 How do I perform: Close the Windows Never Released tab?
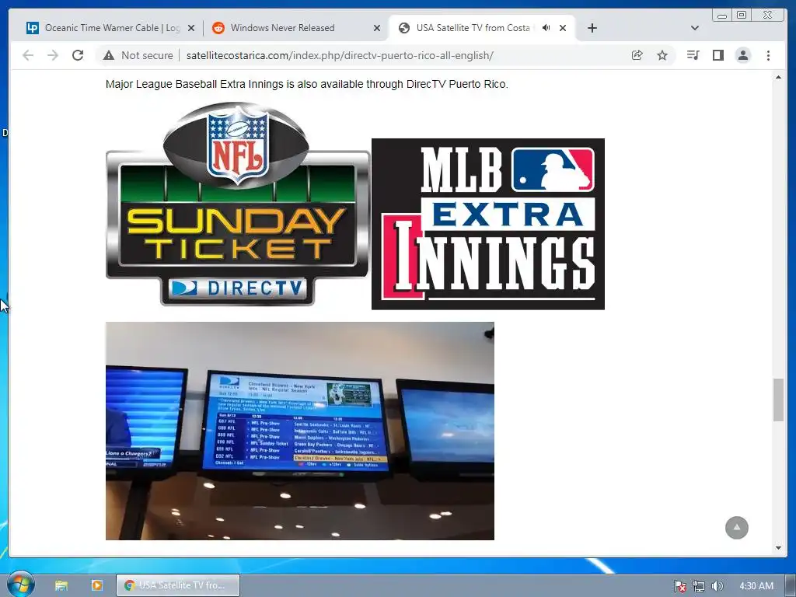click(377, 29)
